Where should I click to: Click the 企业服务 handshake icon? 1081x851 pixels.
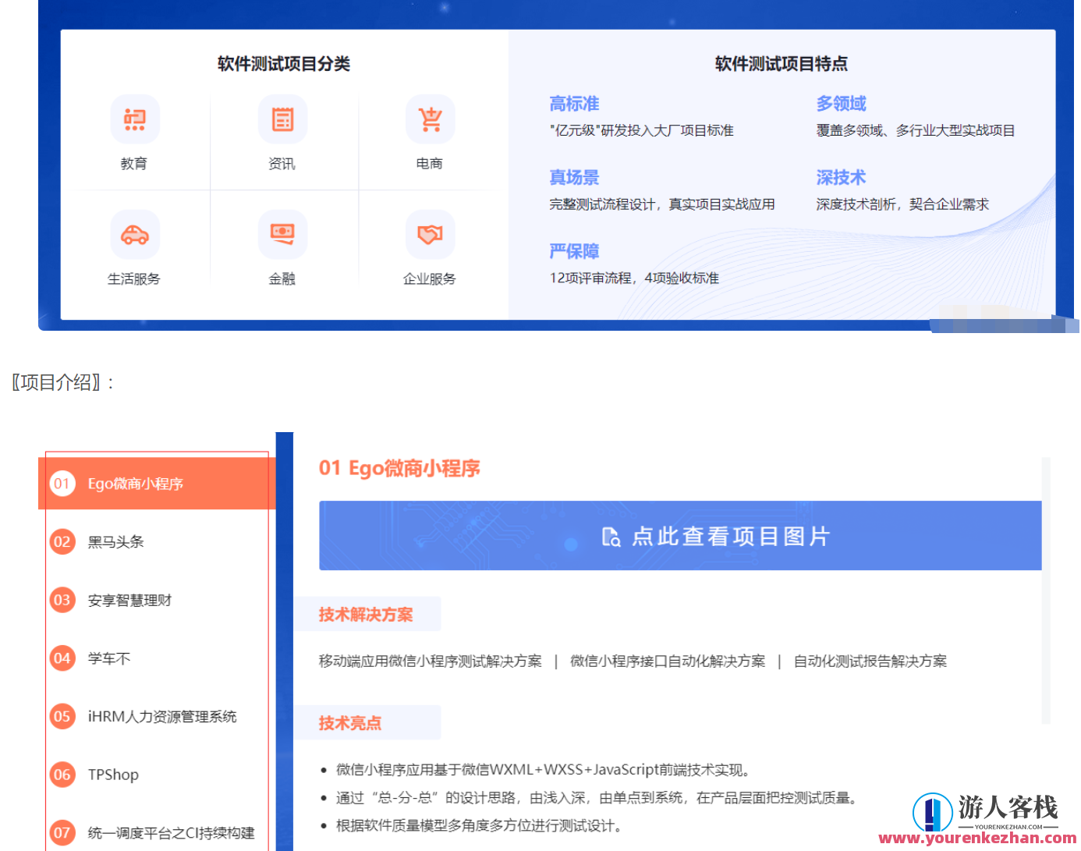click(430, 235)
